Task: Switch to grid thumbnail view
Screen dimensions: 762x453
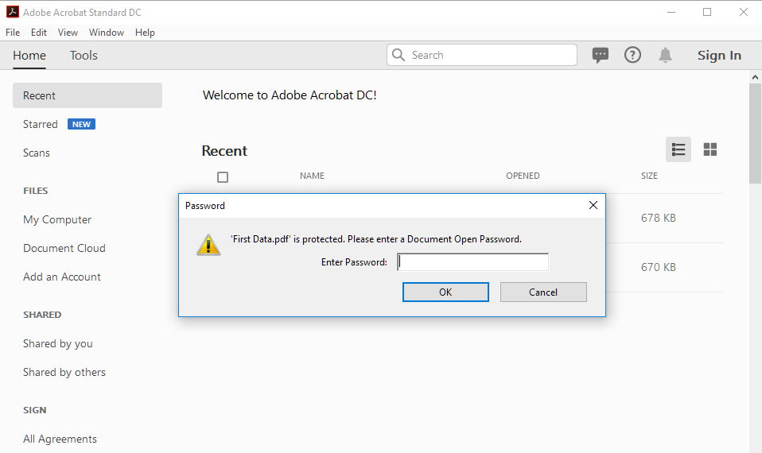Action: (x=710, y=149)
